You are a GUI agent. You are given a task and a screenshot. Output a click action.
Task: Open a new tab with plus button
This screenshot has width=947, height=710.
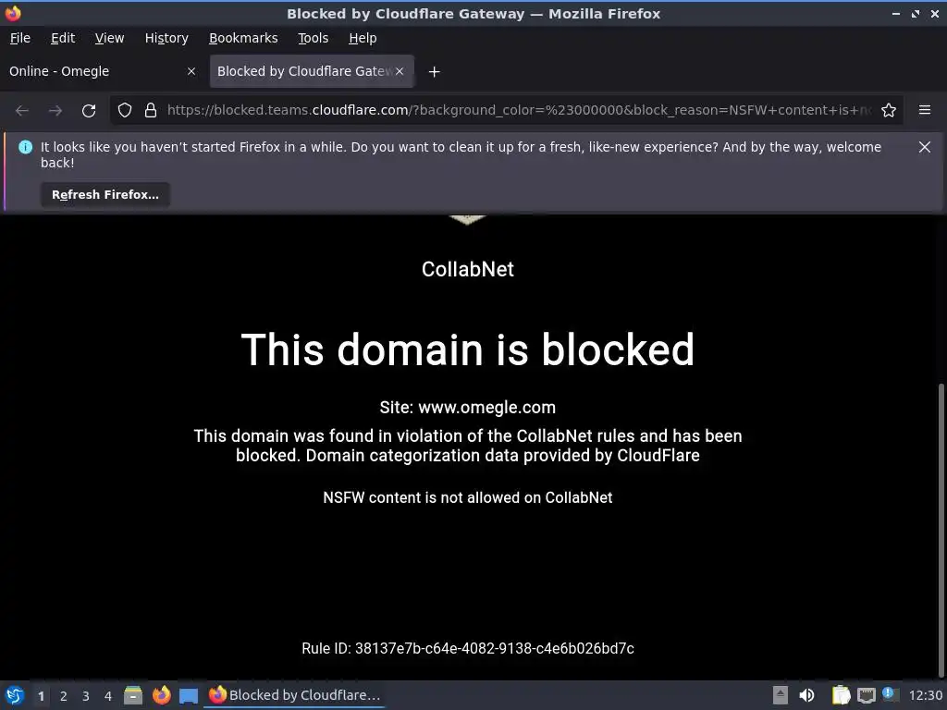coord(435,72)
